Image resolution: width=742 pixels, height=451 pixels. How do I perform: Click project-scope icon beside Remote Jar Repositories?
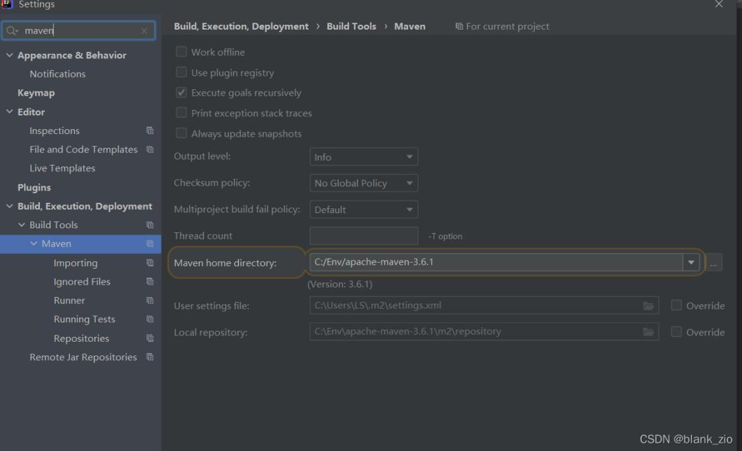(150, 357)
